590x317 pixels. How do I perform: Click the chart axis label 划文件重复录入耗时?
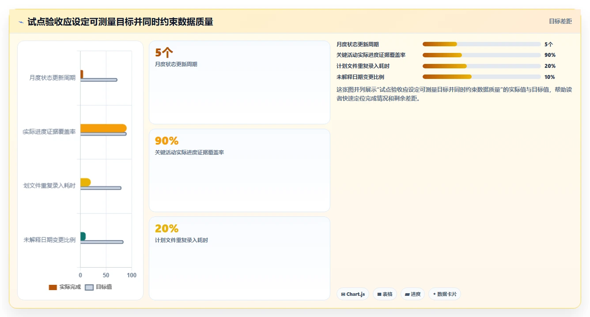tap(49, 186)
